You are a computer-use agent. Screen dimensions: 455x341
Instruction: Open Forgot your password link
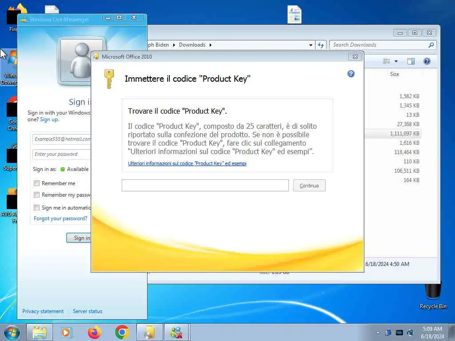(60, 218)
